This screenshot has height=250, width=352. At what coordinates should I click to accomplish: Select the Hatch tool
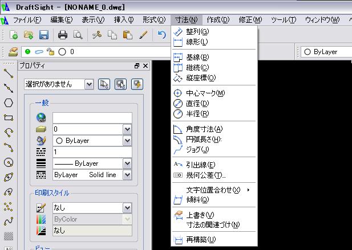pos(9,236)
